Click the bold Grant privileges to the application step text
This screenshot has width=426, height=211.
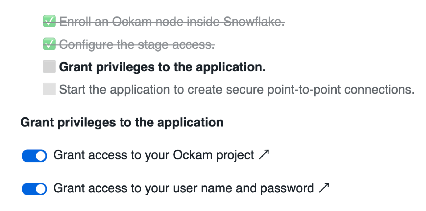pyautogui.click(x=162, y=67)
